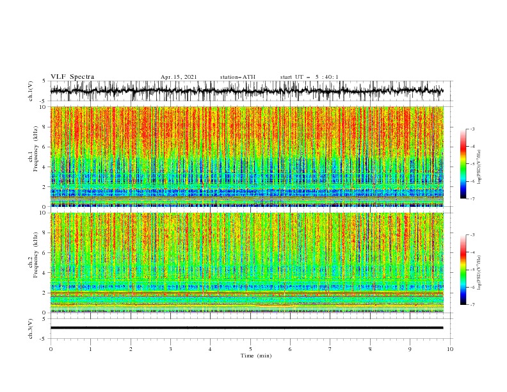Click the '-7' label on ch.1 colorbar

coord(472,199)
